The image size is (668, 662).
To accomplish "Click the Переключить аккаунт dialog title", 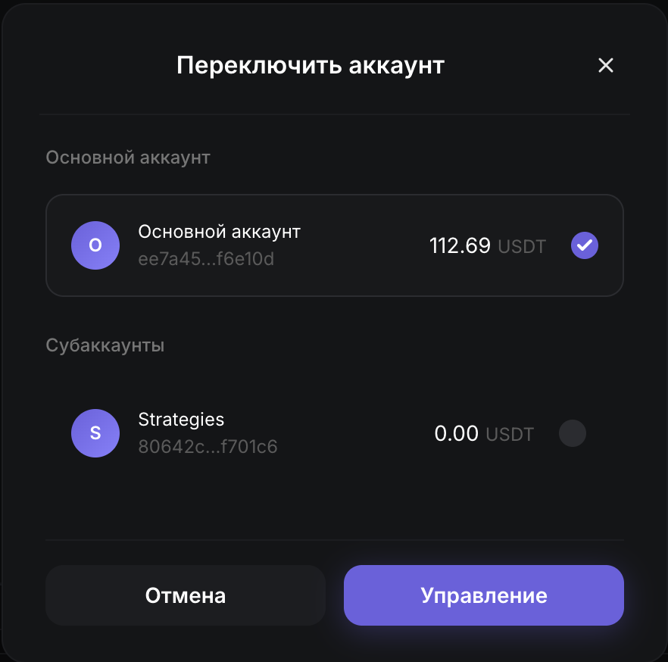I will pos(310,65).
